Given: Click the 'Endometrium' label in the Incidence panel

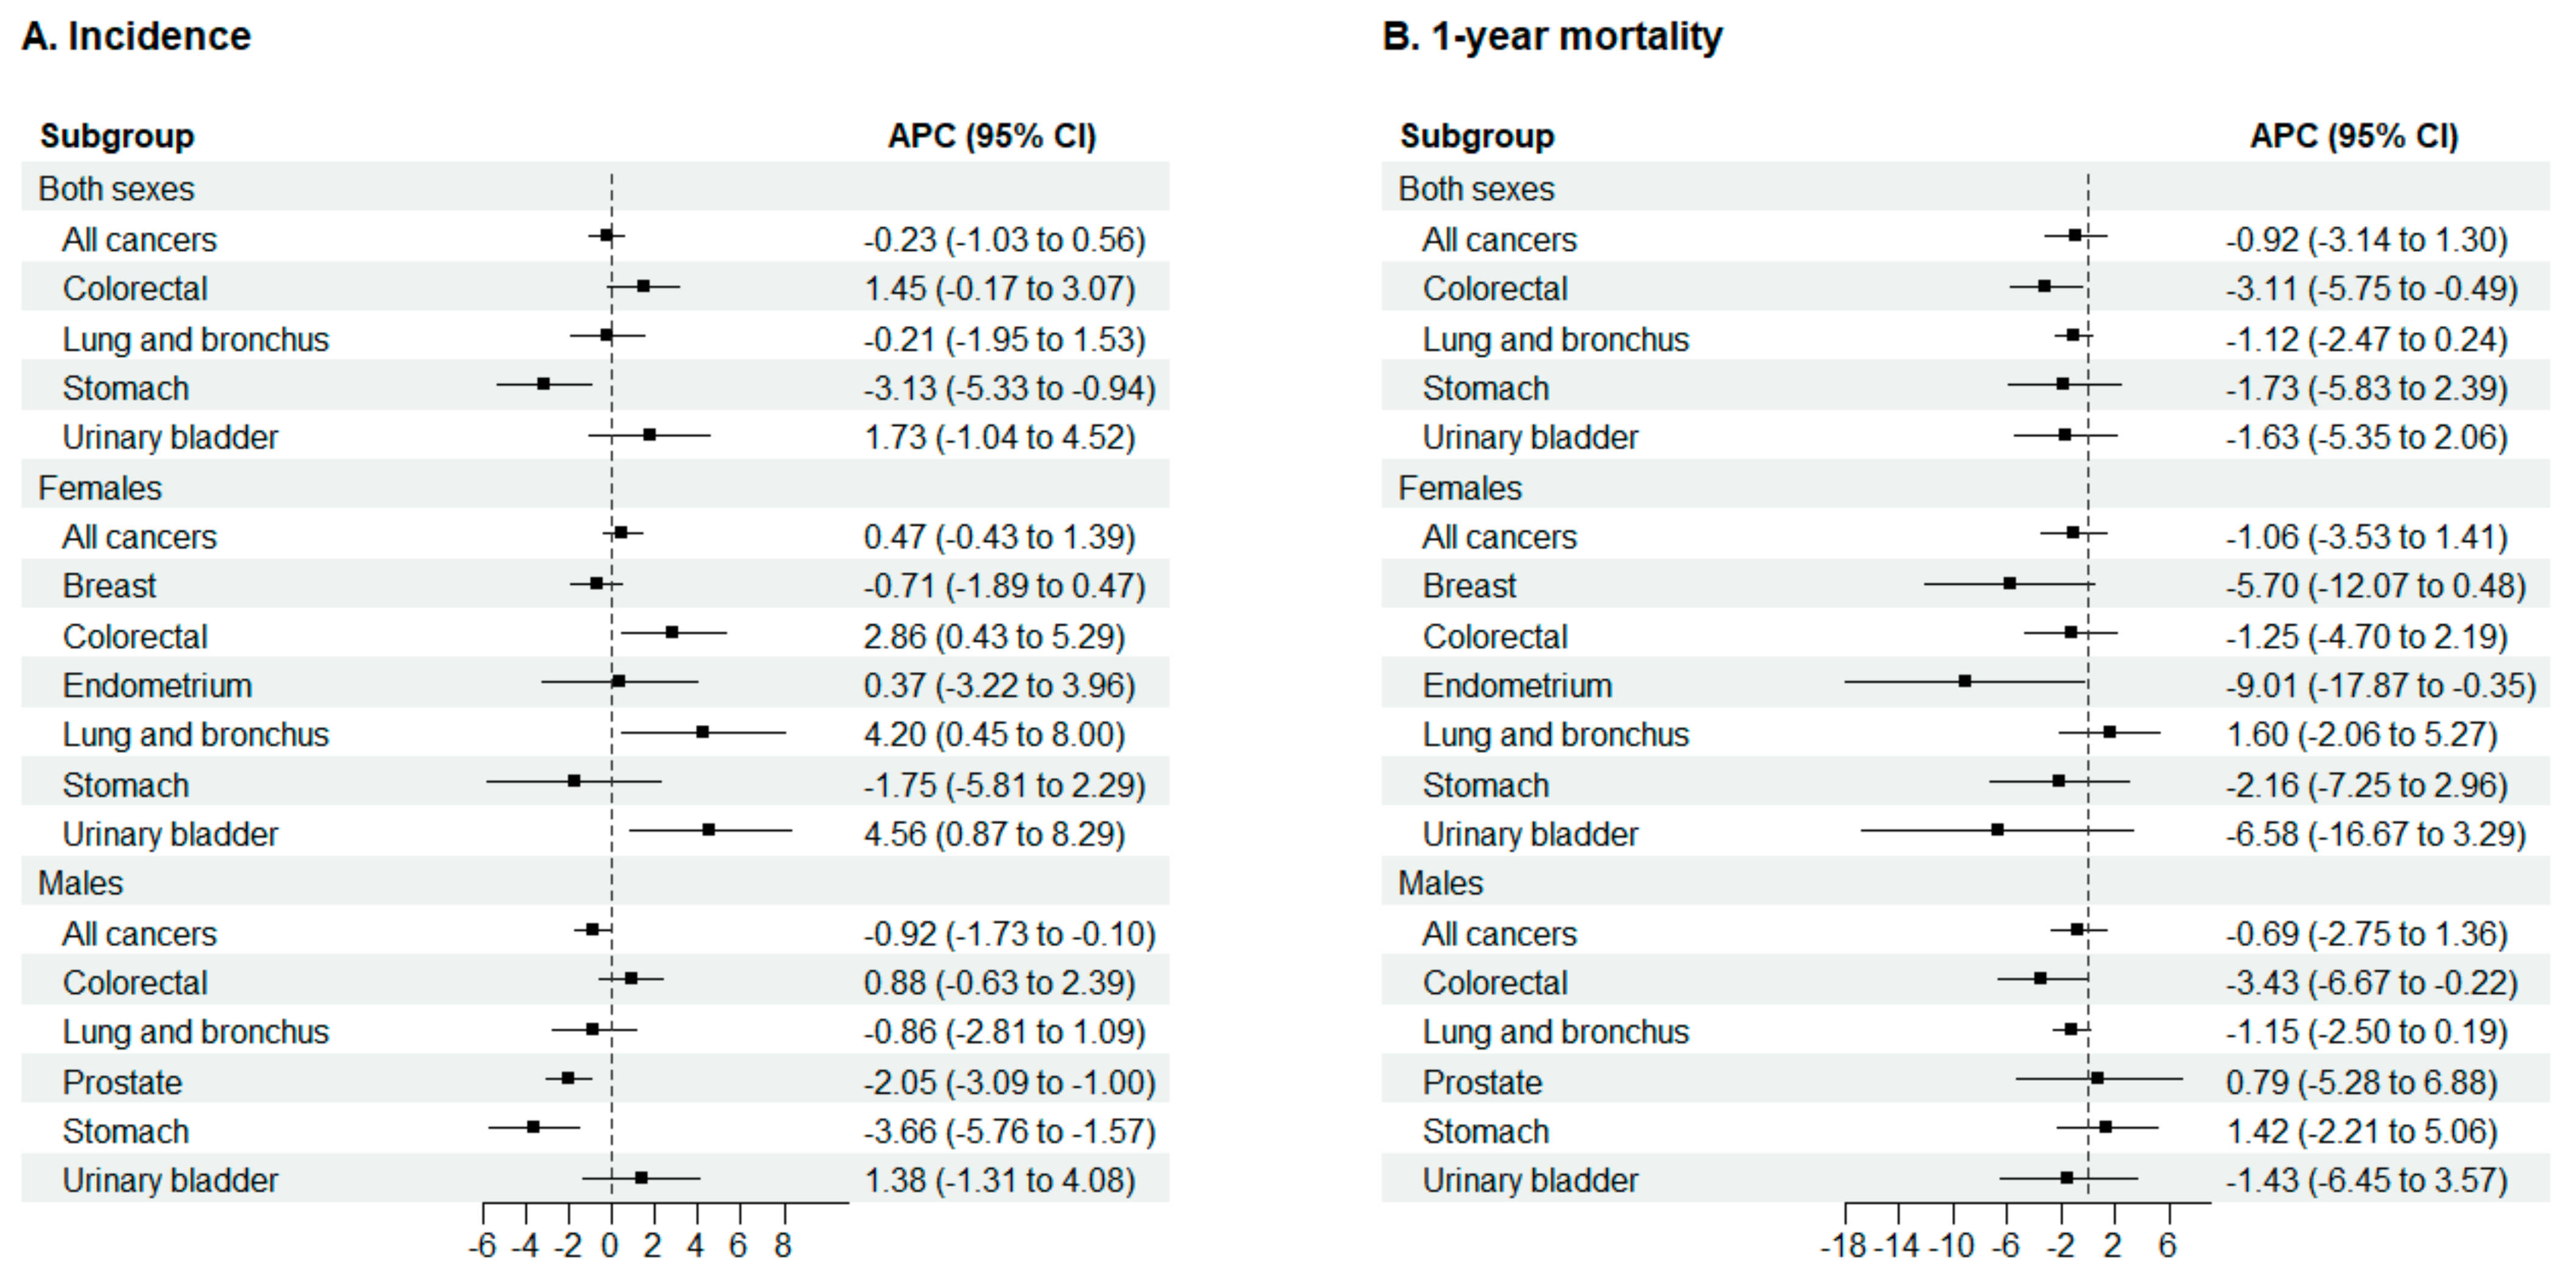Looking at the screenshot, I should pyautogui.click(x=157, y=685).
